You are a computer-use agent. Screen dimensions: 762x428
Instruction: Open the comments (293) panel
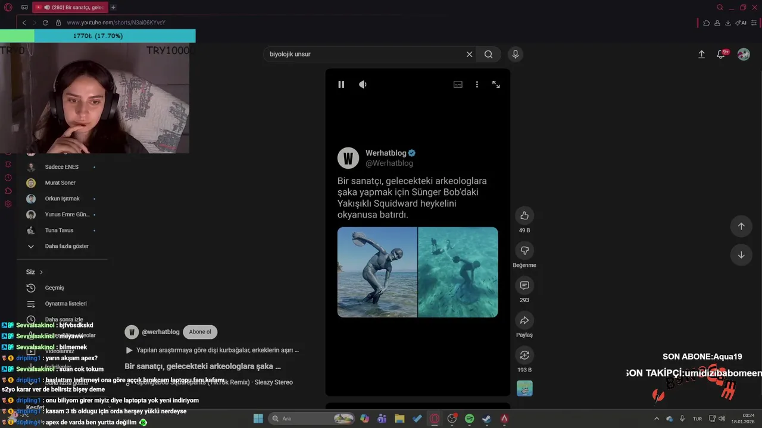(524, 285)
